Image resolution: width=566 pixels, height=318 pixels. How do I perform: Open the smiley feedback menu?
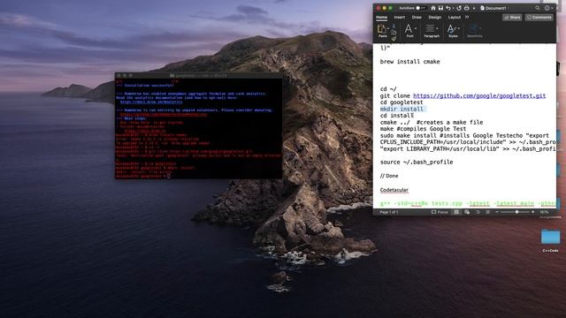click(x=548, y=8)
